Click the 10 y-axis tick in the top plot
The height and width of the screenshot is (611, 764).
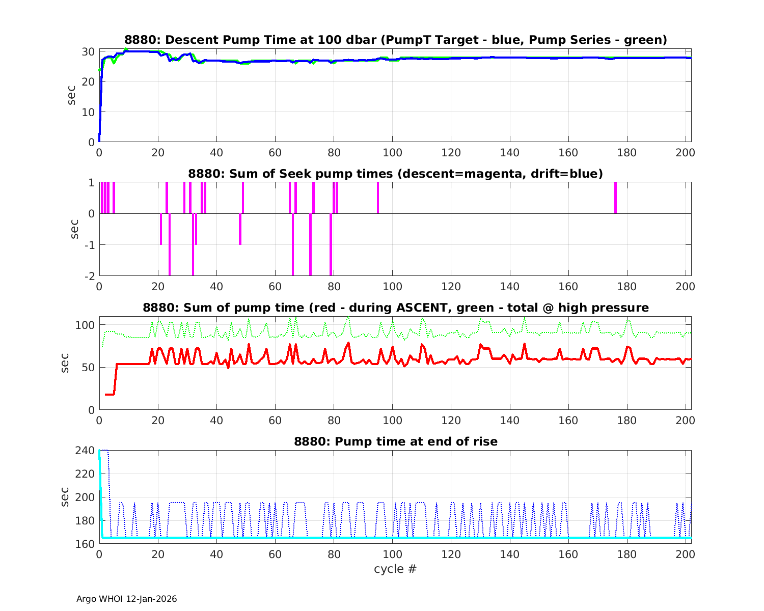[89, 112]
